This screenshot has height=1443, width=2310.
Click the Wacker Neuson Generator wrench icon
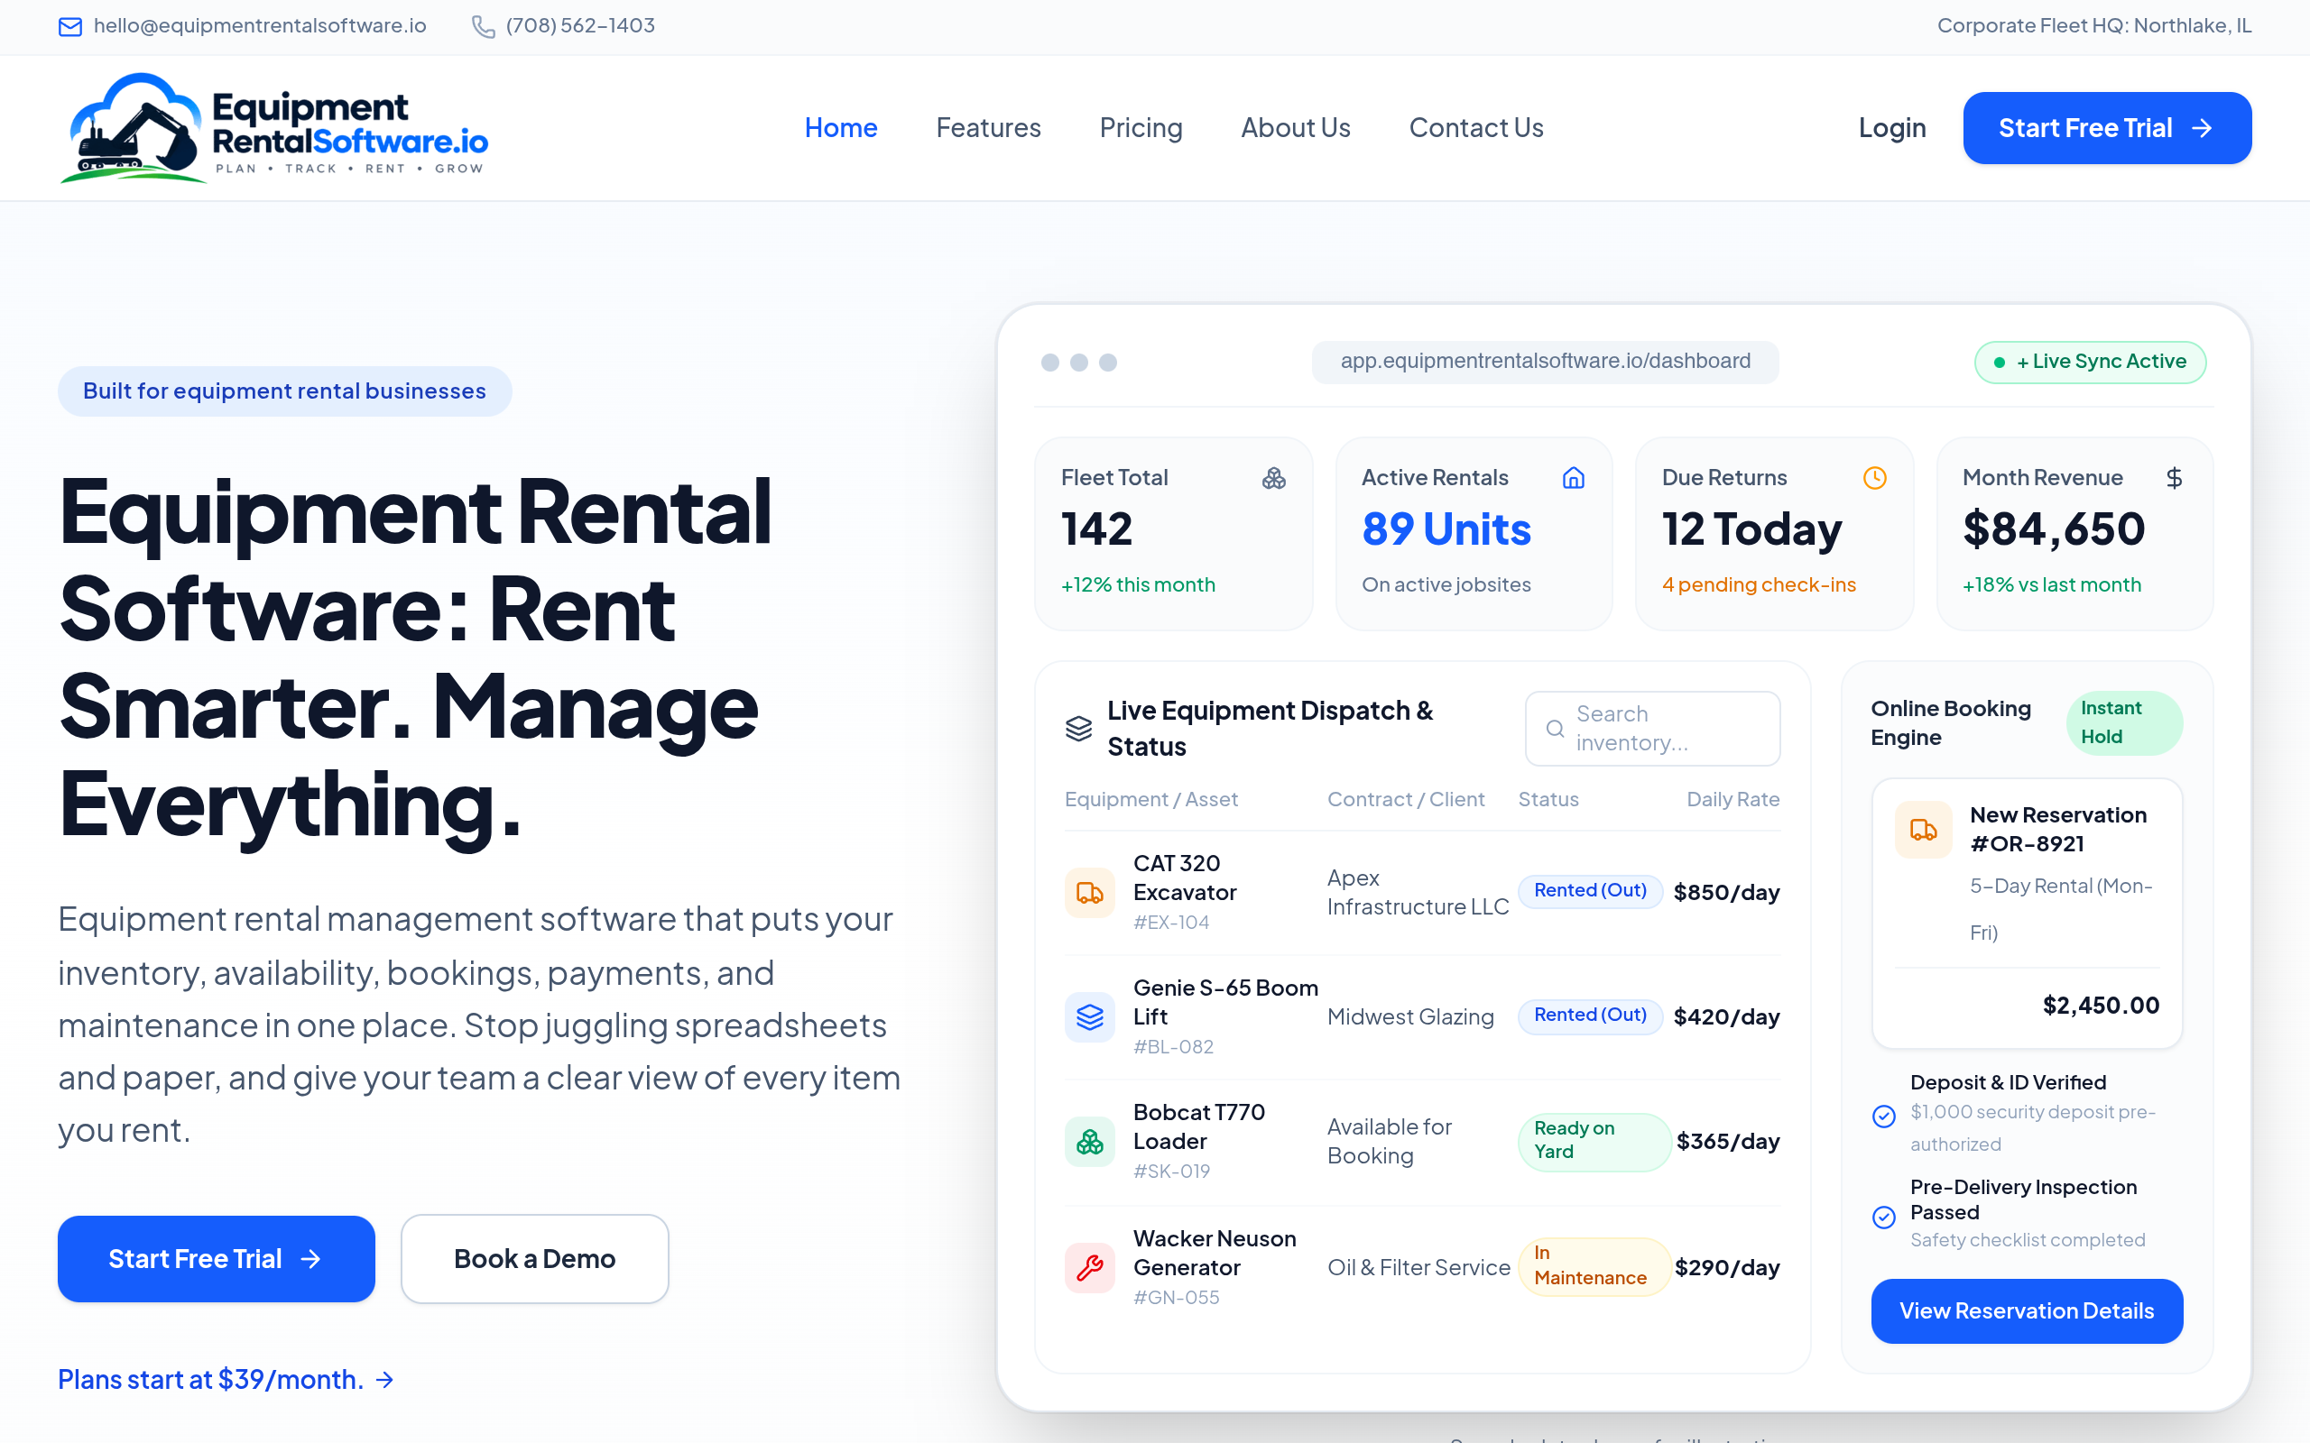click(1090, 1267)
